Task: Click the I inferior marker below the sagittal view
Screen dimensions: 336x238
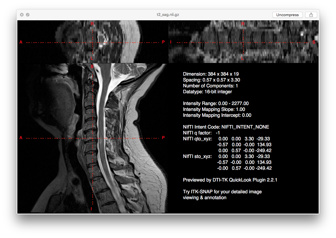Action: click(x=91, y=209)
